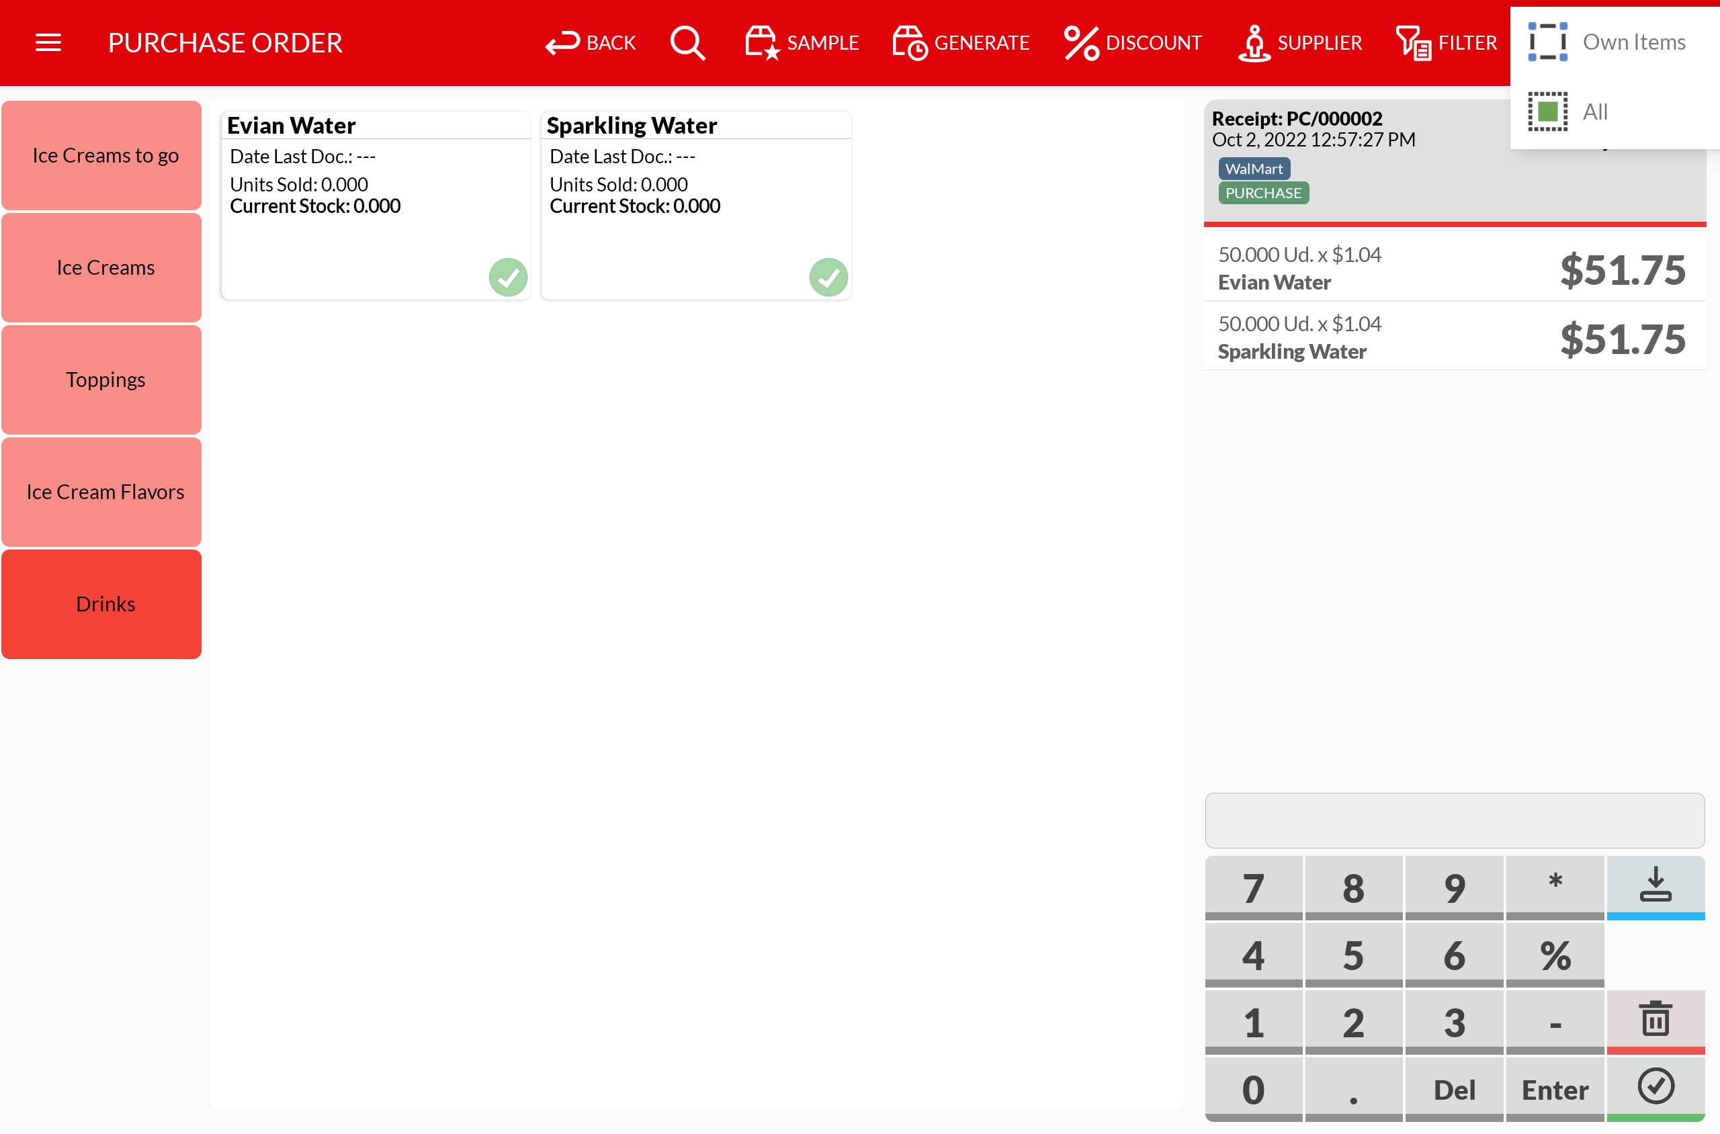Open the Filter dropdown
The width and height of the screenshot is (1720, 1134).
[x=1446, y=43]
